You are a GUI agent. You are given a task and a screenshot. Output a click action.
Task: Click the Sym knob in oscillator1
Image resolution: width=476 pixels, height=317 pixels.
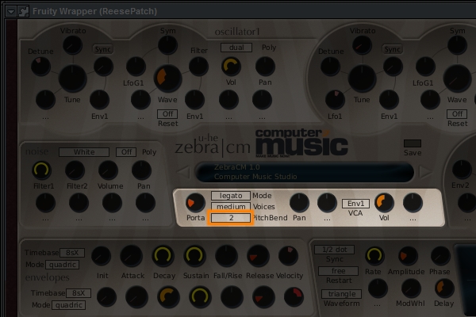(167, 45)
